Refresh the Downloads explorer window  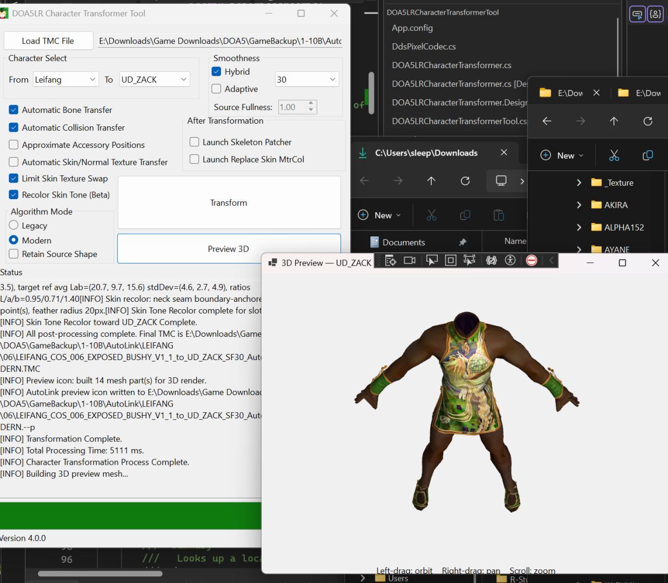[x=465, y=181]
